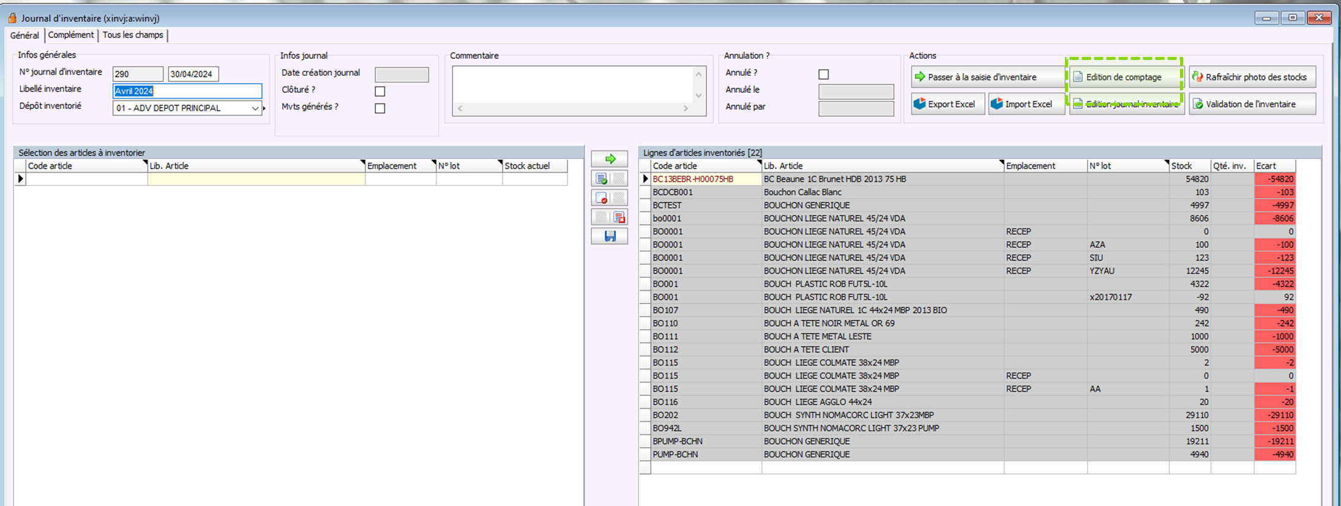Click the Commentaire box horizontal scrollbar
The image size is (1341, 506).
[x=573, y=108]
